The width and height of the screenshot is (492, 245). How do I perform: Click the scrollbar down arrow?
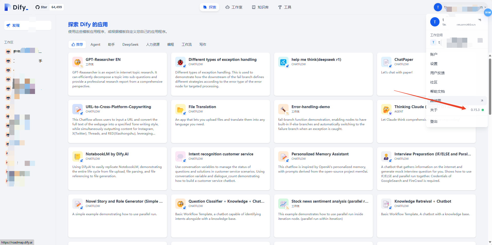pos(490,242)
